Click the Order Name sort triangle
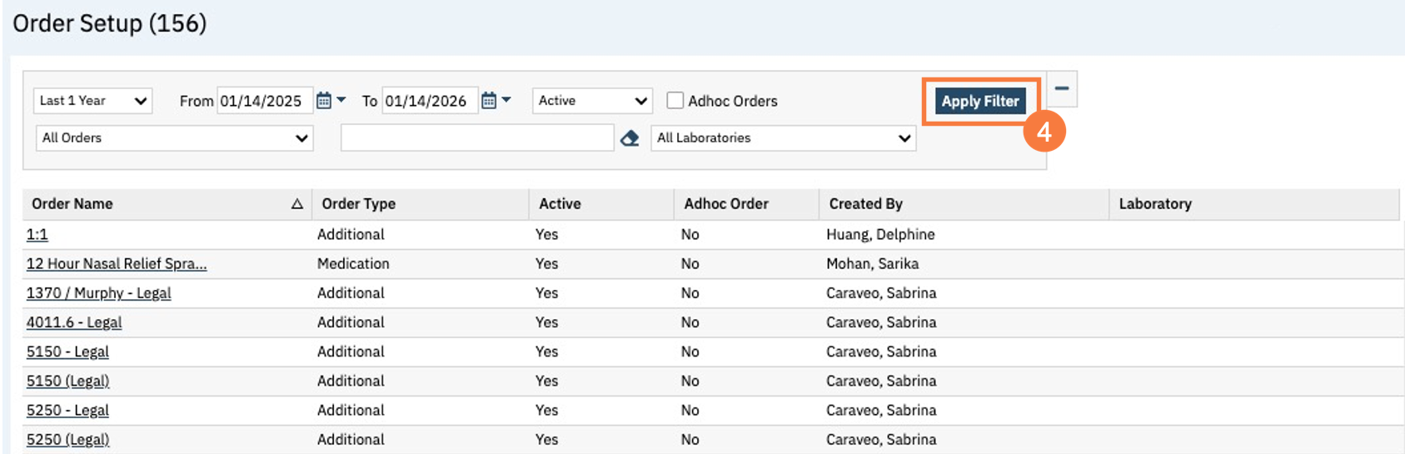The height and width of the screenshot is (454, 1405). [x=296, y=204]
